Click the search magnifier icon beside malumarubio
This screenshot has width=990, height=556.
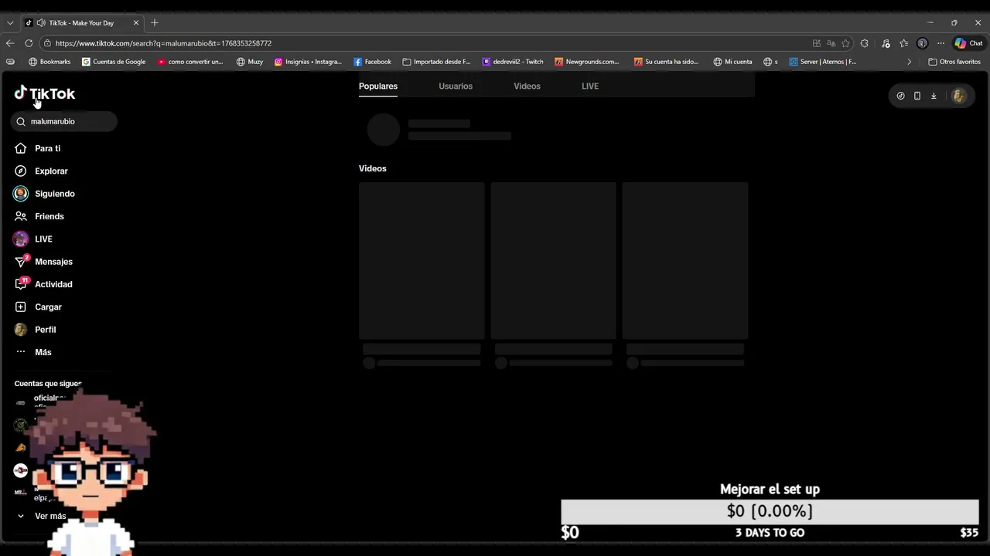coord(21,121)
